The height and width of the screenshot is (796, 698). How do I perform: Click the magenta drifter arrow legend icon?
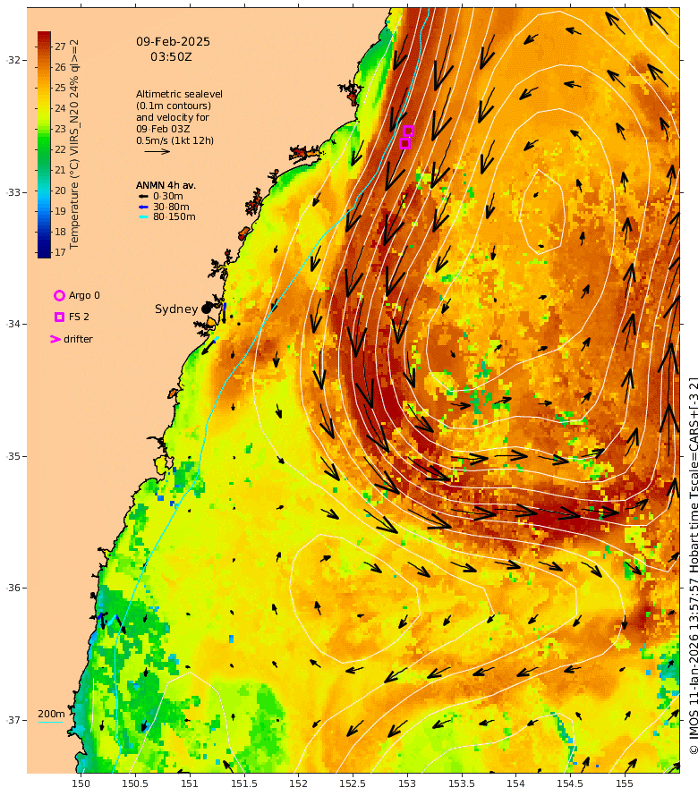[x=55, y=339]
